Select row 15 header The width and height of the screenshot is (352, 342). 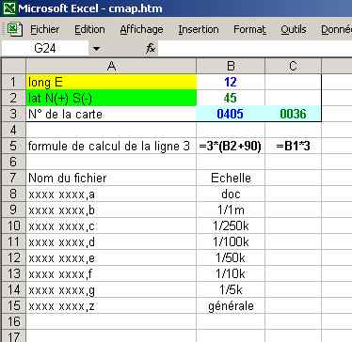(13, 305)
